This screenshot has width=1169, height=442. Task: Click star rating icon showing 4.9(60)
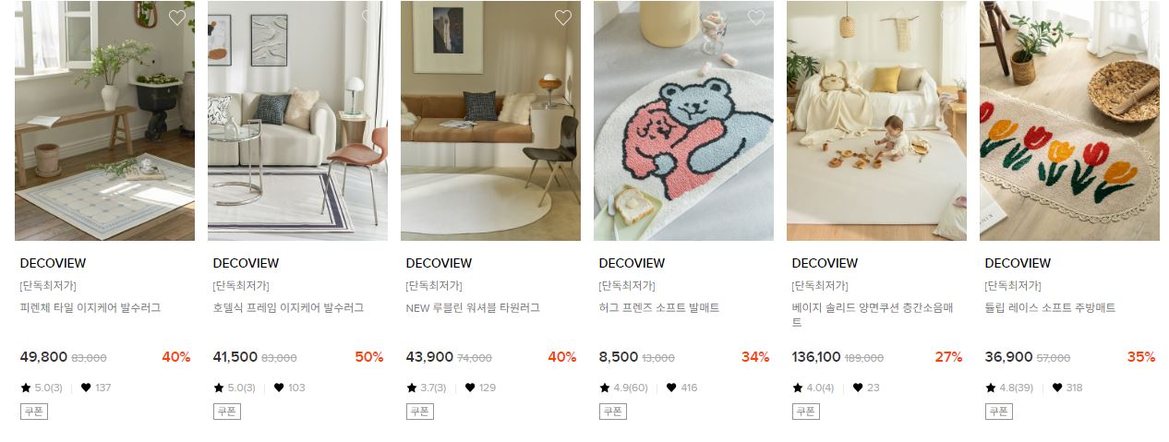pos(604,388)
